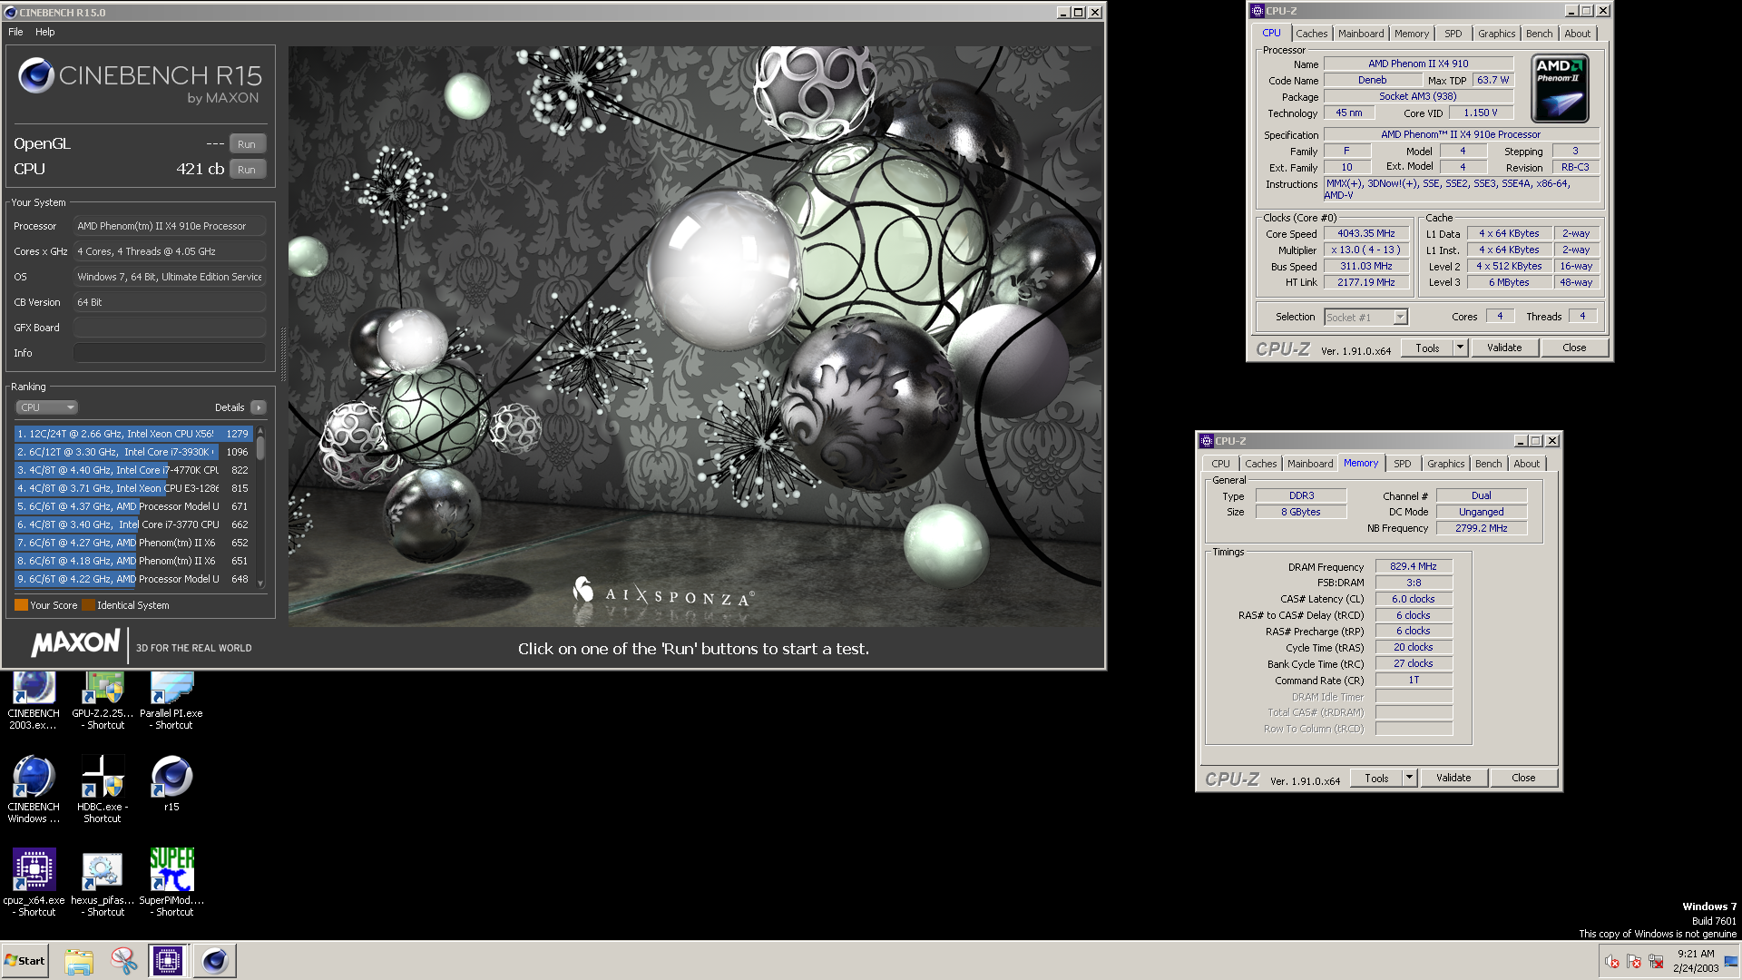Click Close in the top CPU-Z window

point(1574,348)
